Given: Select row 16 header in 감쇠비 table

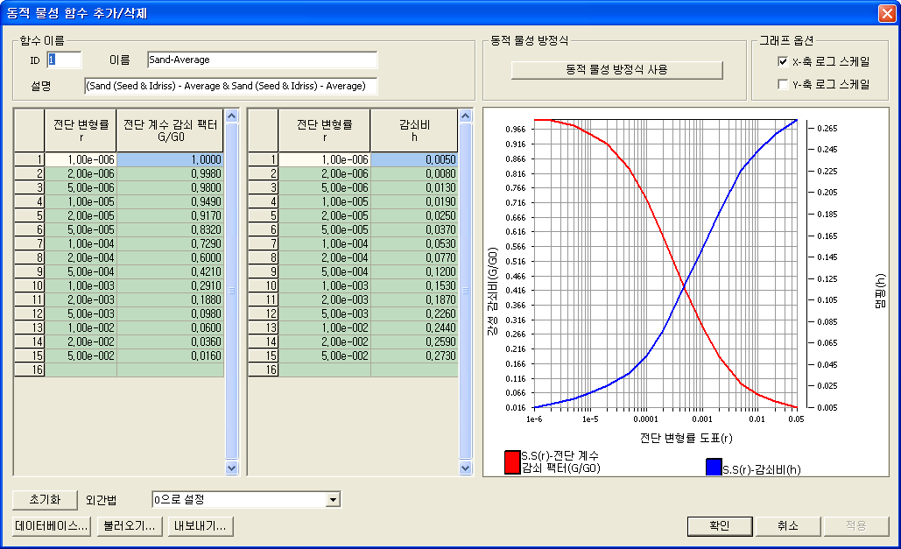Looking at the screenshot, I should (x=263, y=370).
